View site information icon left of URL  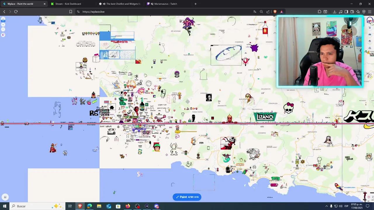78,12
